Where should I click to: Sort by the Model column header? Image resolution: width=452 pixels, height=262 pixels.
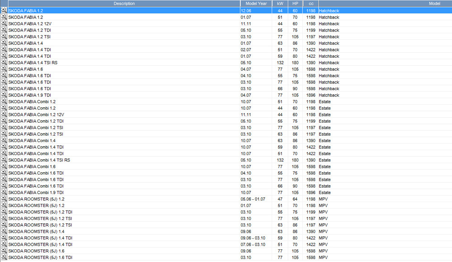point(385,4)
